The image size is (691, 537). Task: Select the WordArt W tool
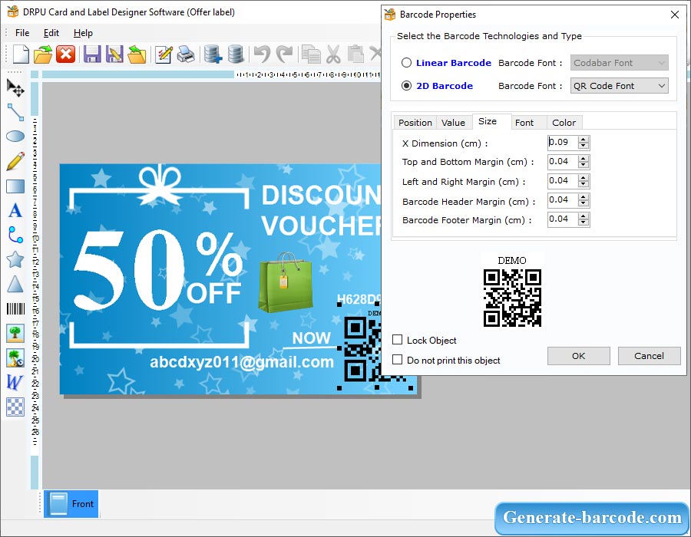15,382
